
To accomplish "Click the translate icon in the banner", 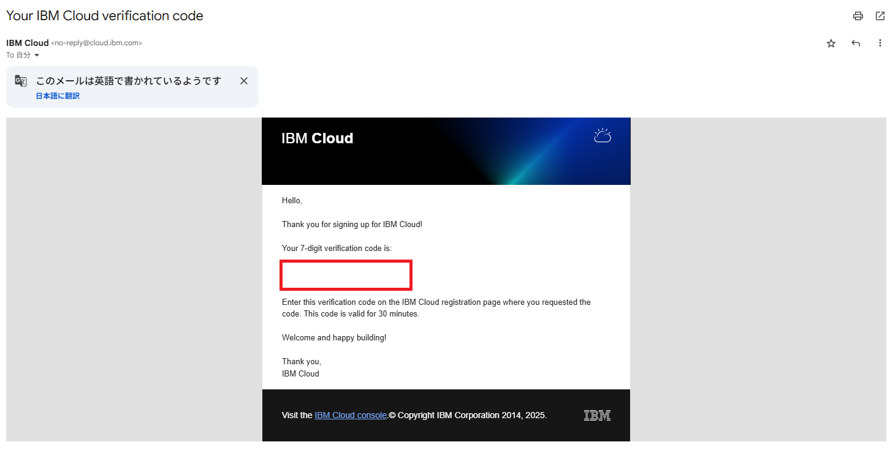I will pos(21,81).
